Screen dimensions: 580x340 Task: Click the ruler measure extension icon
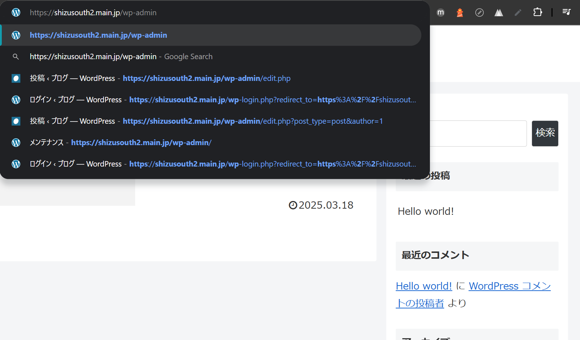(x=479, y=13)
